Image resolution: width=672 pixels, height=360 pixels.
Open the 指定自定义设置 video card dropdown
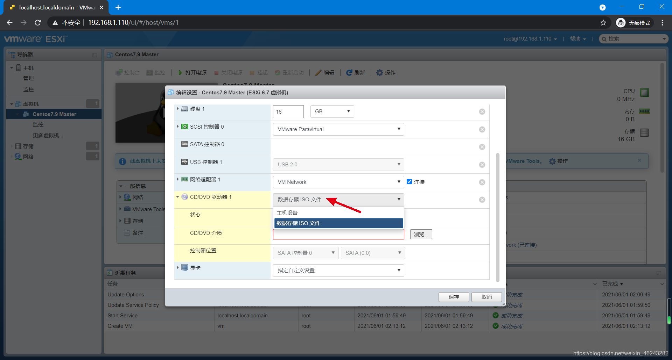[338, 271]
